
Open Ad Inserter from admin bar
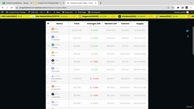coord(94,12)
